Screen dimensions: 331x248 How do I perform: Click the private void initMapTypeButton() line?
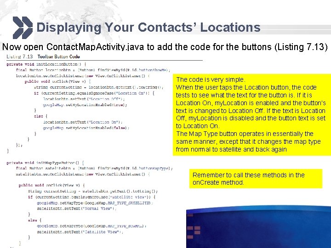pyautogui.click(x=45, y=163)
